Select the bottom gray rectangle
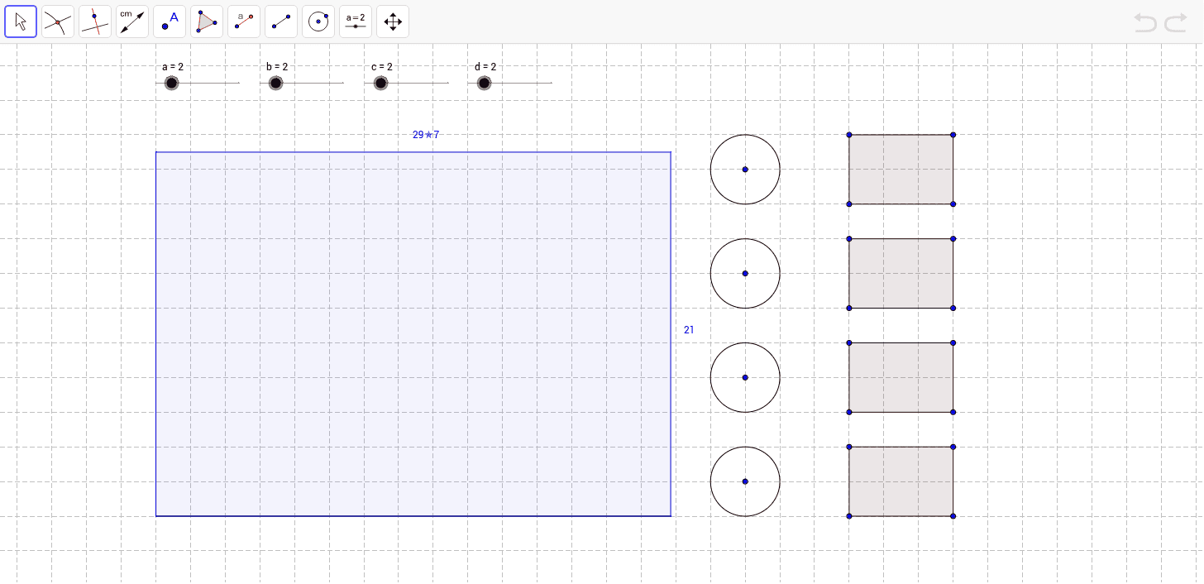This screenshot has height=584, width=1204. coord(901,481)
